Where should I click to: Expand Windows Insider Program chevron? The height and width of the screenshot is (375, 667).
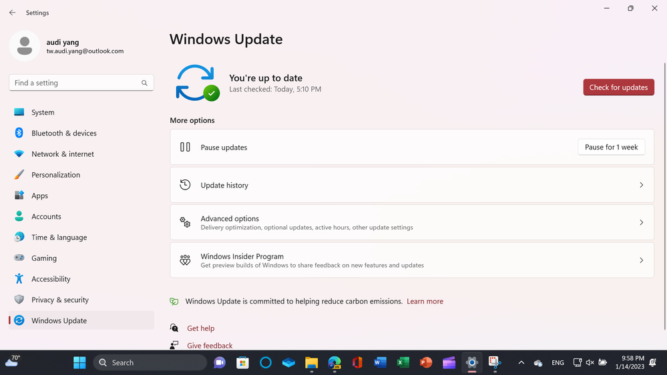point(642,260)
